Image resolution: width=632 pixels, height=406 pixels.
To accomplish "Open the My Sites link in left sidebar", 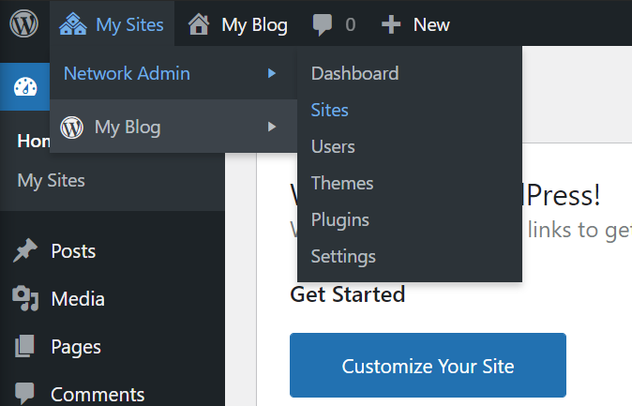I will click(x=51, y=180).
